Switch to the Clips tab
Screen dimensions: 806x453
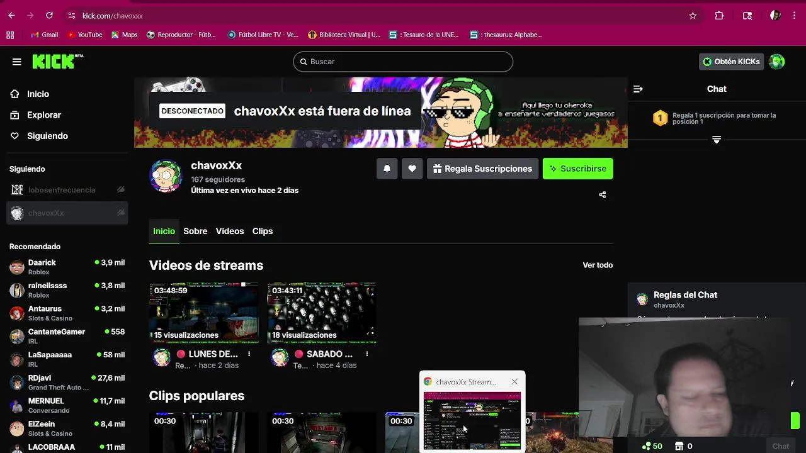click(x=263, y=231)
